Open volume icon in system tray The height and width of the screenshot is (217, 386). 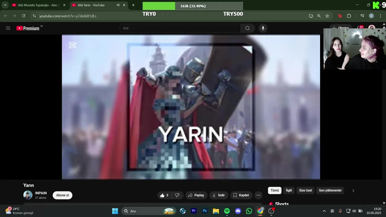point(354,211)
